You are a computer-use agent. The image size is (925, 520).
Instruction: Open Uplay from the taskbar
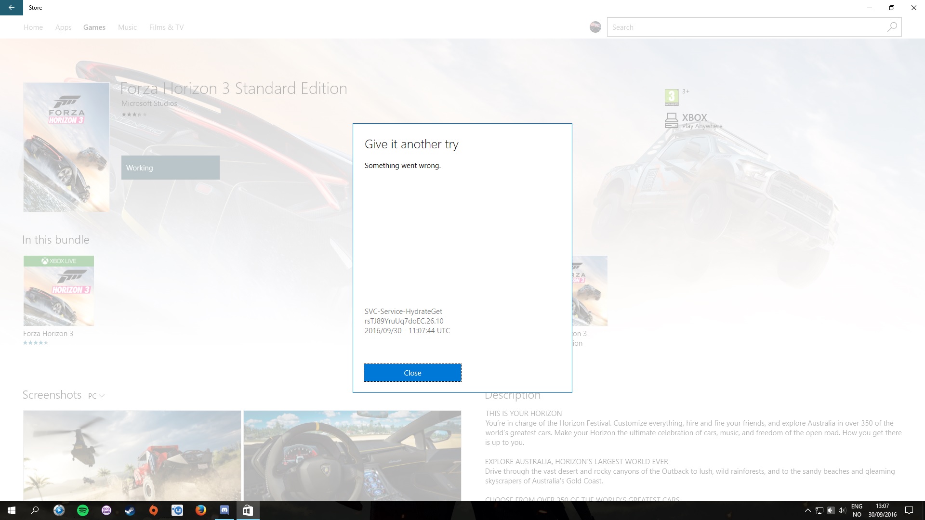[x=177, y=510]
